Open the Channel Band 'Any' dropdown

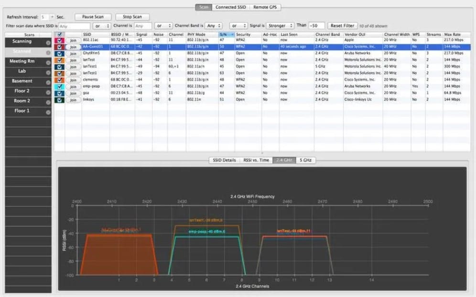coord(214,26)
